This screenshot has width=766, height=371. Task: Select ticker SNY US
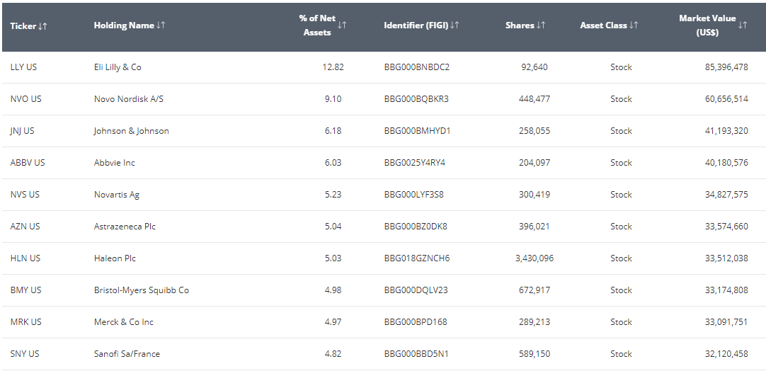coord(25,353)
